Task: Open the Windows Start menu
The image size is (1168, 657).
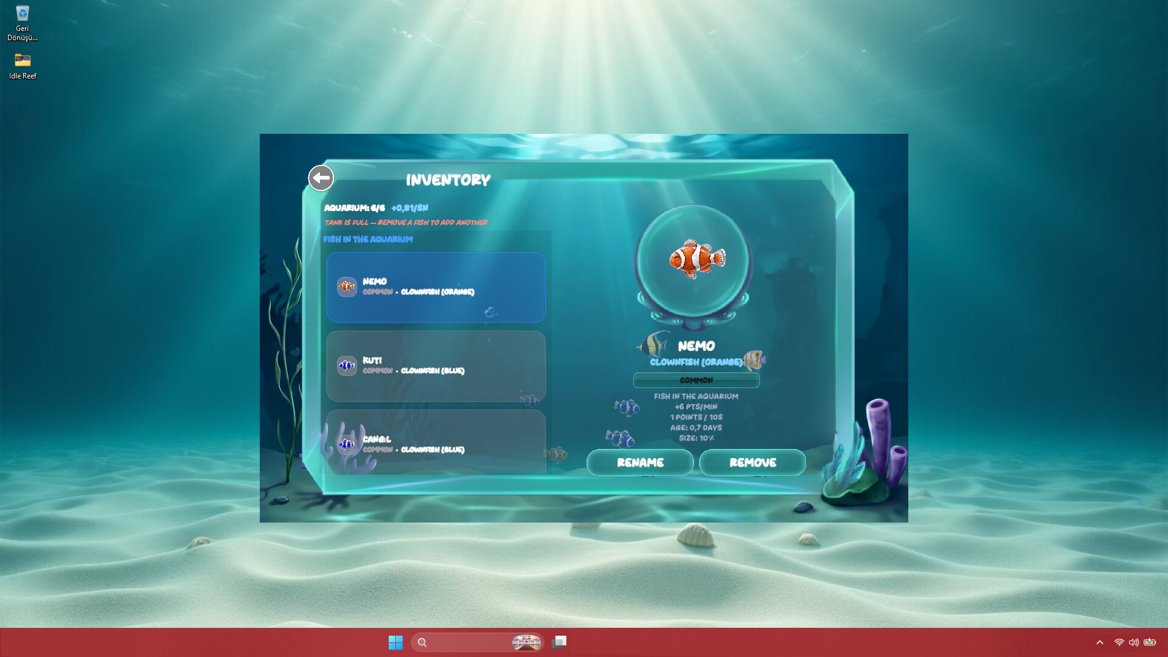Action: click(x=395, y=642)
